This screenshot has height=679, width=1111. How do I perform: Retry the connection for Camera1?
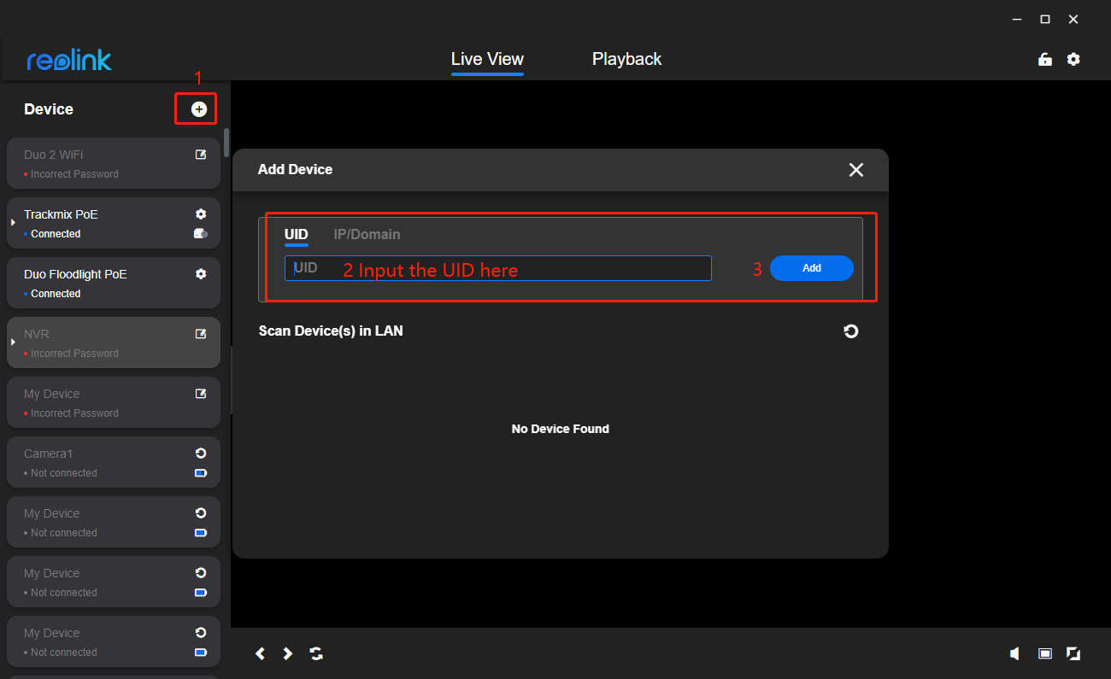click(200, 453)
